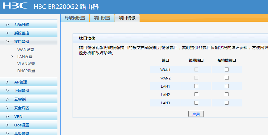Click the H3C logo in the header
Viewport: 268px width, 135px height.
(x=15, y=6)
